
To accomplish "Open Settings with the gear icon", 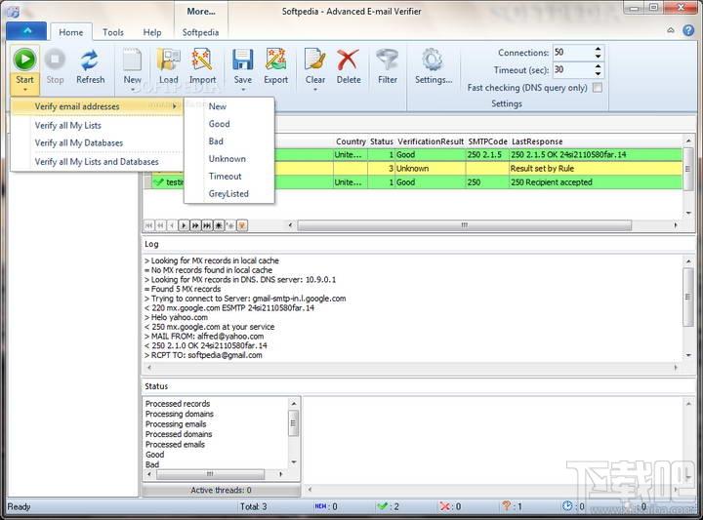I will (433, 60).
